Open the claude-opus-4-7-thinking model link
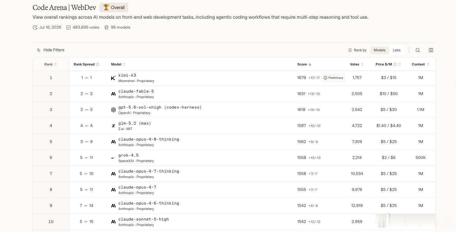Screen dimensions: 456x232 (149, 171)
